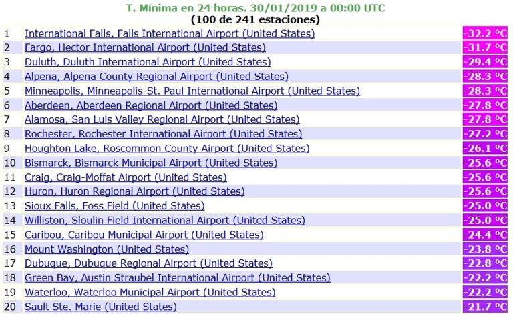Select Duluth International Airport station link

pyautogui.click(x=148, y=62)
